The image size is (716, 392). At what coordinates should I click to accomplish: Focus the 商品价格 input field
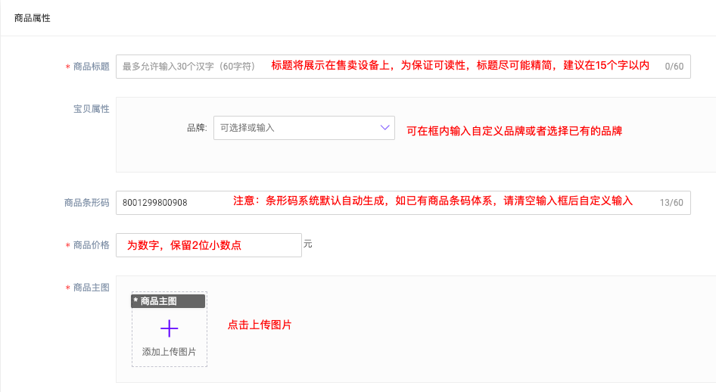click(209, 245)
